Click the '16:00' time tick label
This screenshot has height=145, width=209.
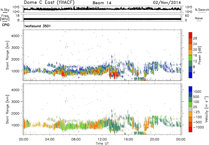pyautogui.click(x=128, y=140)
